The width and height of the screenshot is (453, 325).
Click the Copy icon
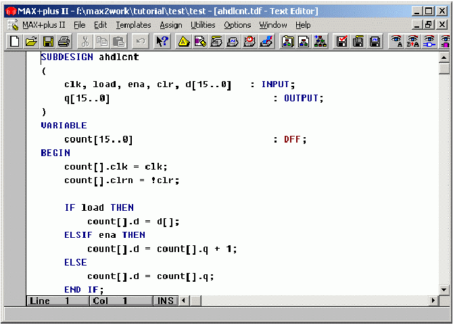tap(101, 42)
